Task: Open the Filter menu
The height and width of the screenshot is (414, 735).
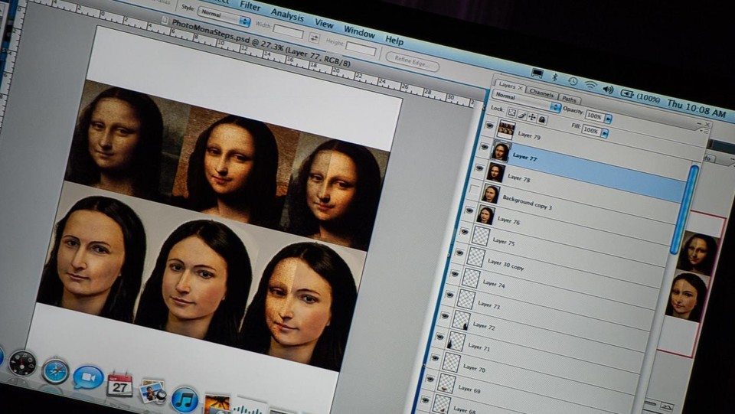Action: pyautogui.click(x=250, y=5)
